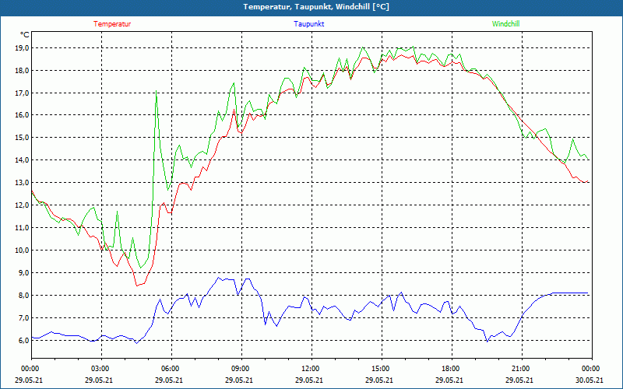
Task: Select the 8,0 y-axis value
Action: pos(23,296)
